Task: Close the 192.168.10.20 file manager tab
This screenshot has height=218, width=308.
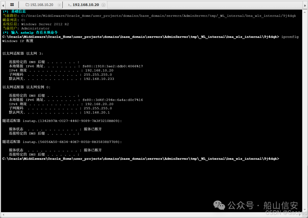Action: pos(59,5)
